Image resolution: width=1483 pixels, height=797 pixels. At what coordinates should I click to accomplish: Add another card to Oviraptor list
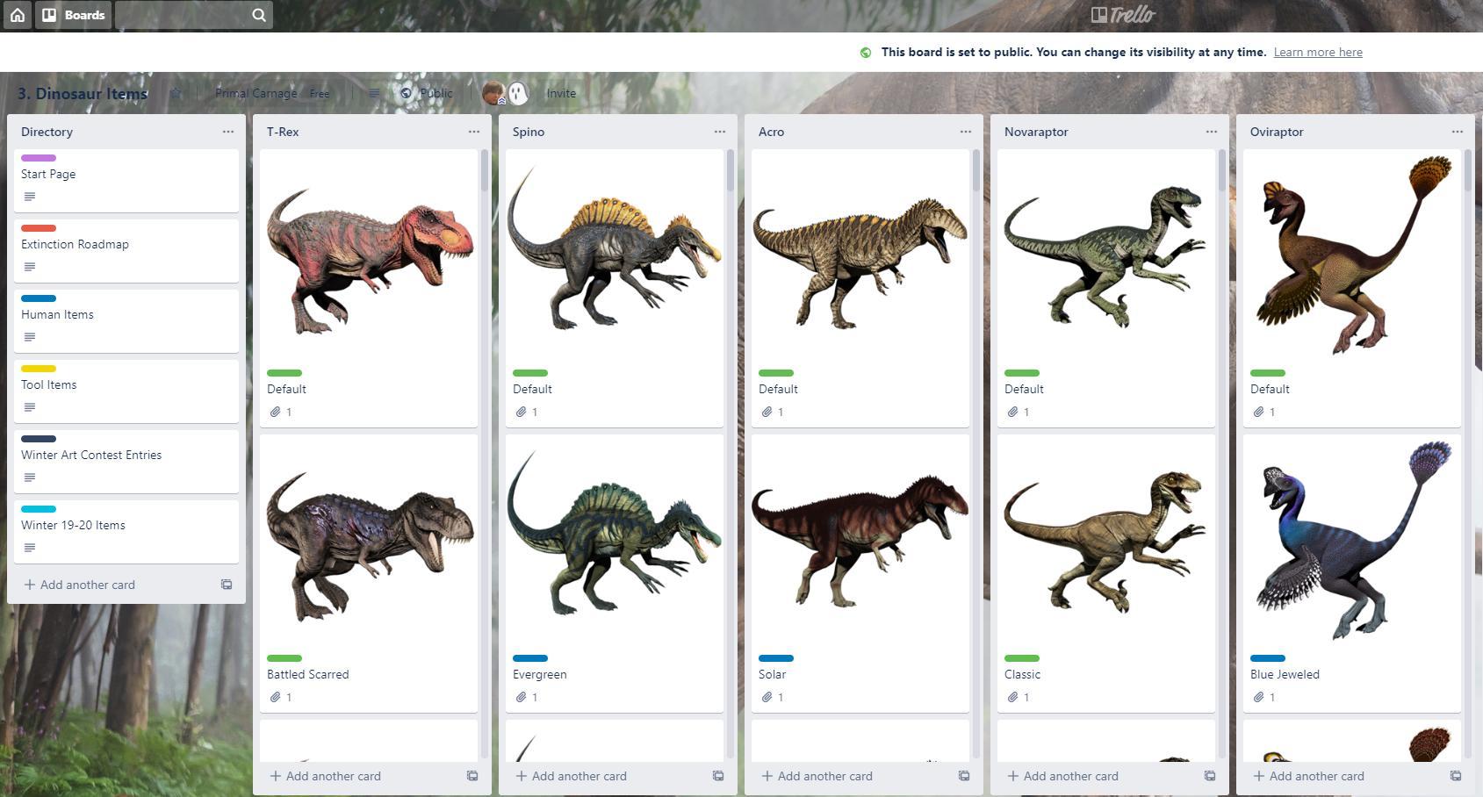[x=1309, y=776]
